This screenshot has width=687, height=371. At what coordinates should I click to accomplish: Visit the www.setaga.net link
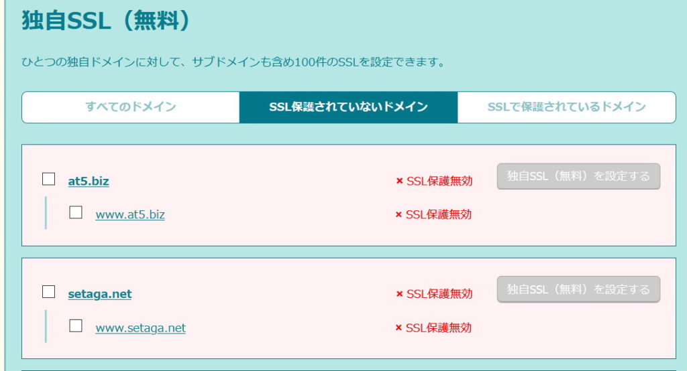[141, 328]
